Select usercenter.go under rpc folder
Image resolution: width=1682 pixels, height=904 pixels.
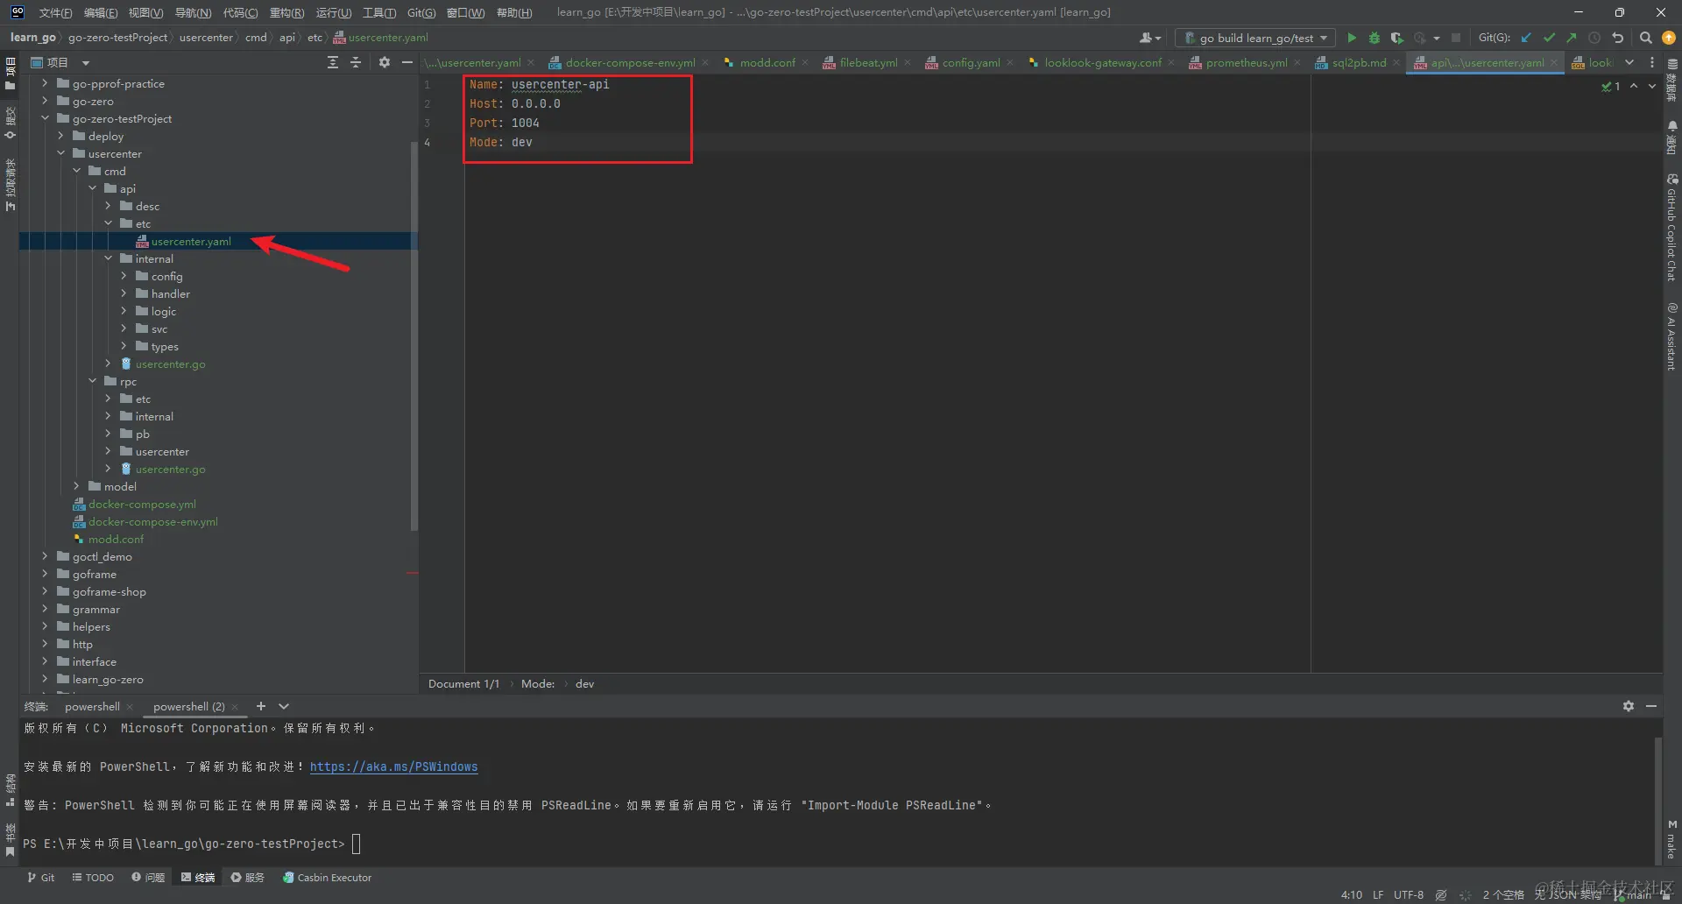click(x=170, y=469)
